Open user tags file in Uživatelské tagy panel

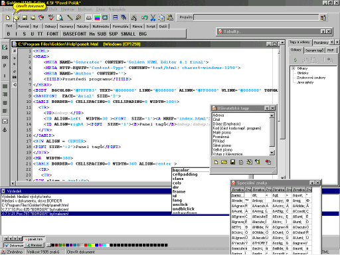click(x=224, y=162)
